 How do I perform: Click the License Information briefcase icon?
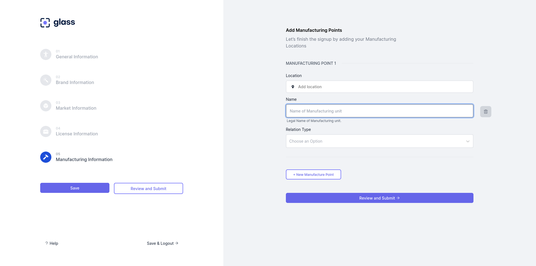click(x=46, y=131)
